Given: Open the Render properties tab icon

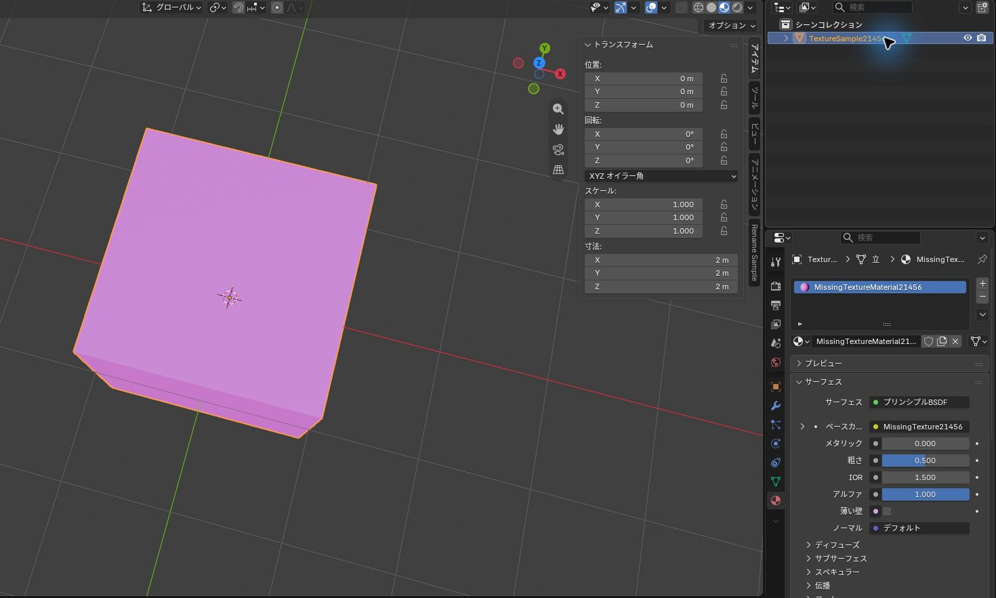Looking at the screenshot, I should 776,286.
